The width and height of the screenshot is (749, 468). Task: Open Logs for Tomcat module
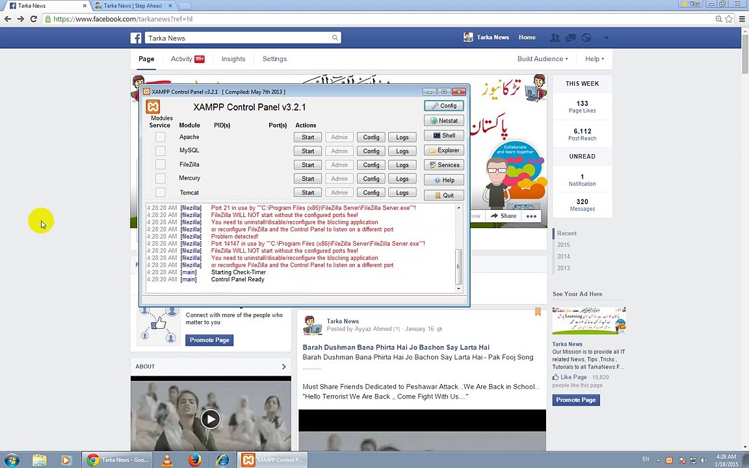pyautogui.click(x=402, y=192)
